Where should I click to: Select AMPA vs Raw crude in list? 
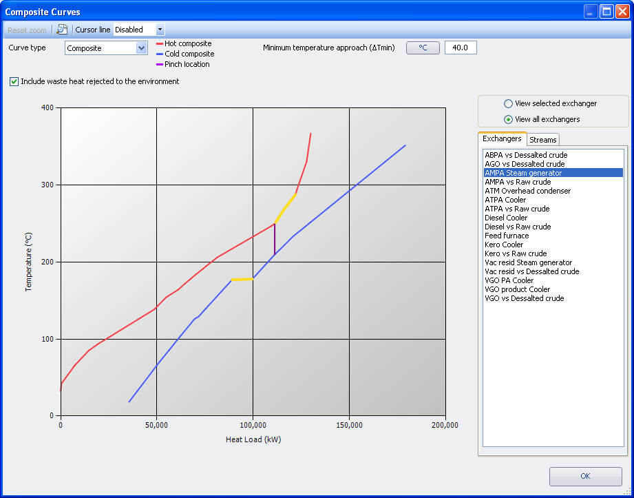tap(553, 182)
